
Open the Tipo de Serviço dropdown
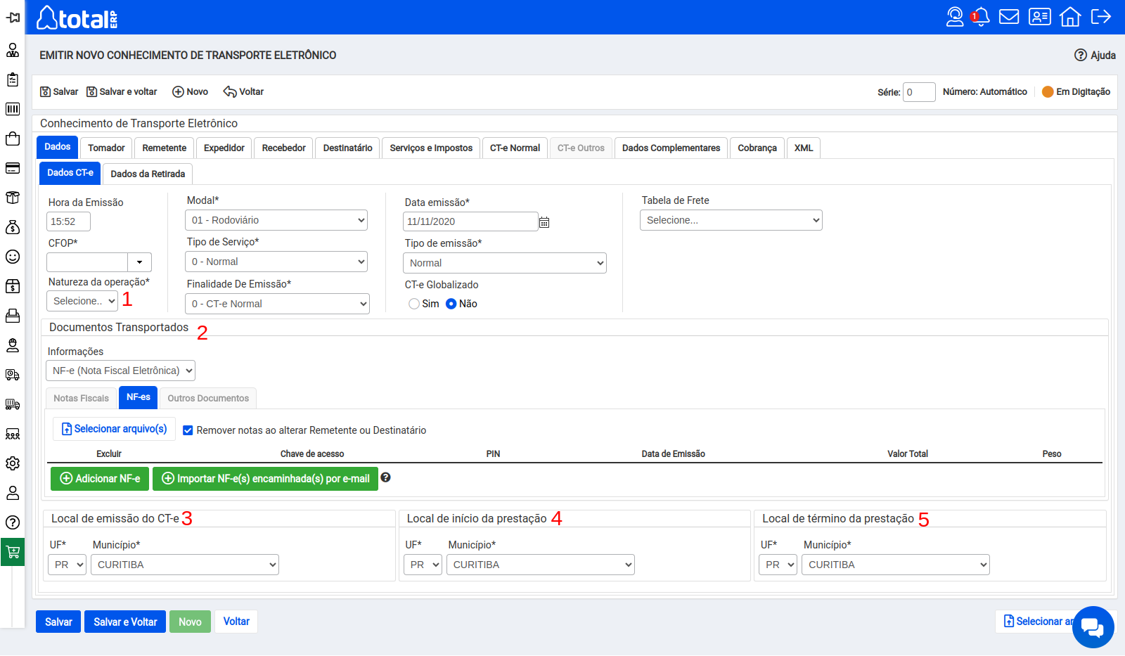277,262
